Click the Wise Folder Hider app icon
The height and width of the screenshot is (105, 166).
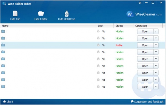[4, 4]
